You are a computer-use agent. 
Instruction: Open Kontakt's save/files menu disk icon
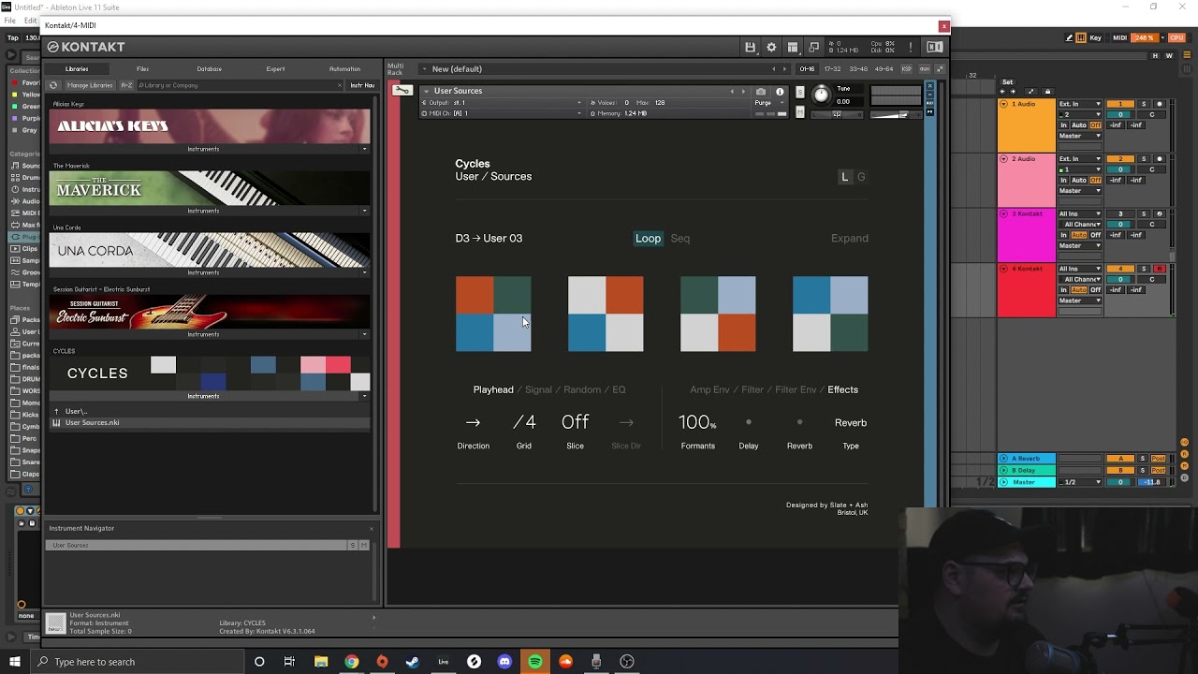[750, 47]
